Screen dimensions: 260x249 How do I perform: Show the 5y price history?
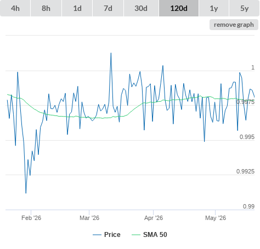click(x=245, y=8)
